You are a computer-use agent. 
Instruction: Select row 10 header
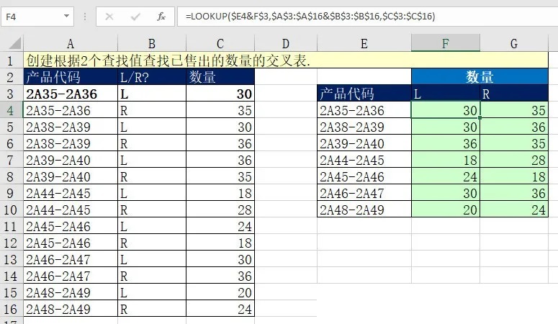(10, 210)
